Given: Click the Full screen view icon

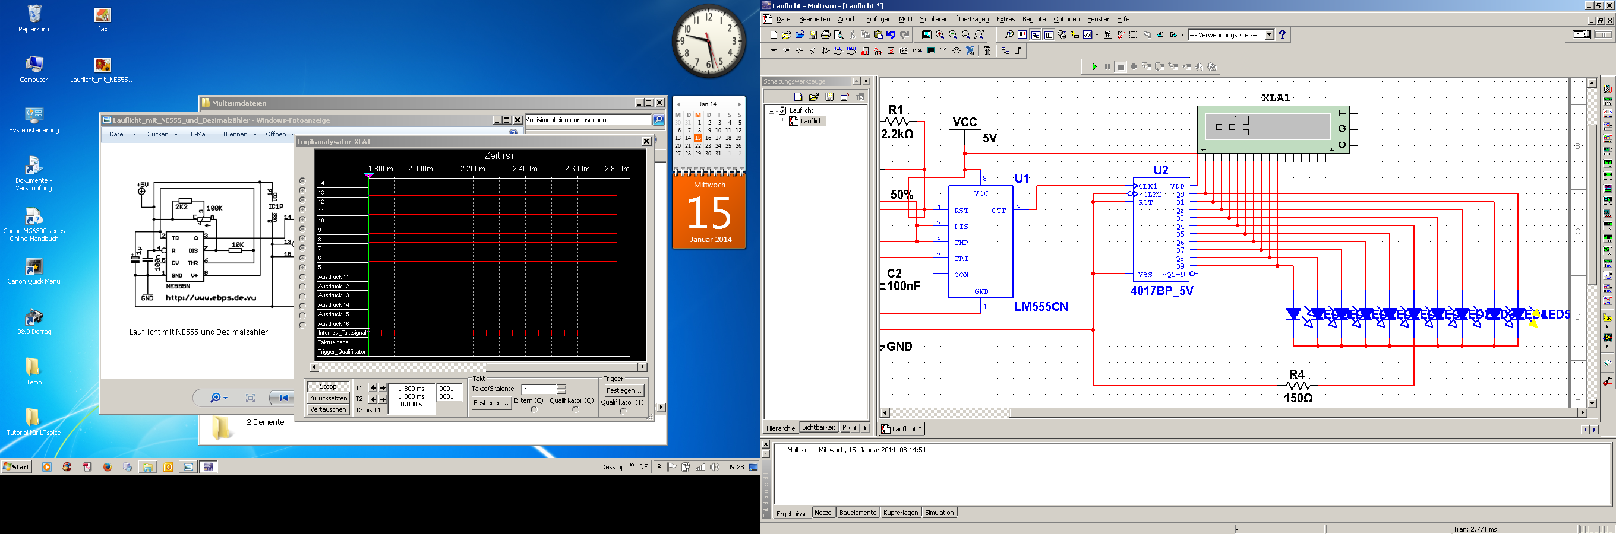Looking at the screenshot, I should click(x=927, y=35).
